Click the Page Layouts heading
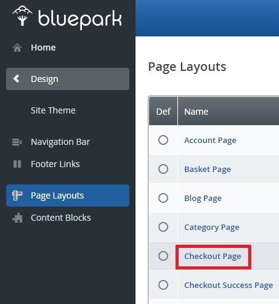 [x=187, y=67]
